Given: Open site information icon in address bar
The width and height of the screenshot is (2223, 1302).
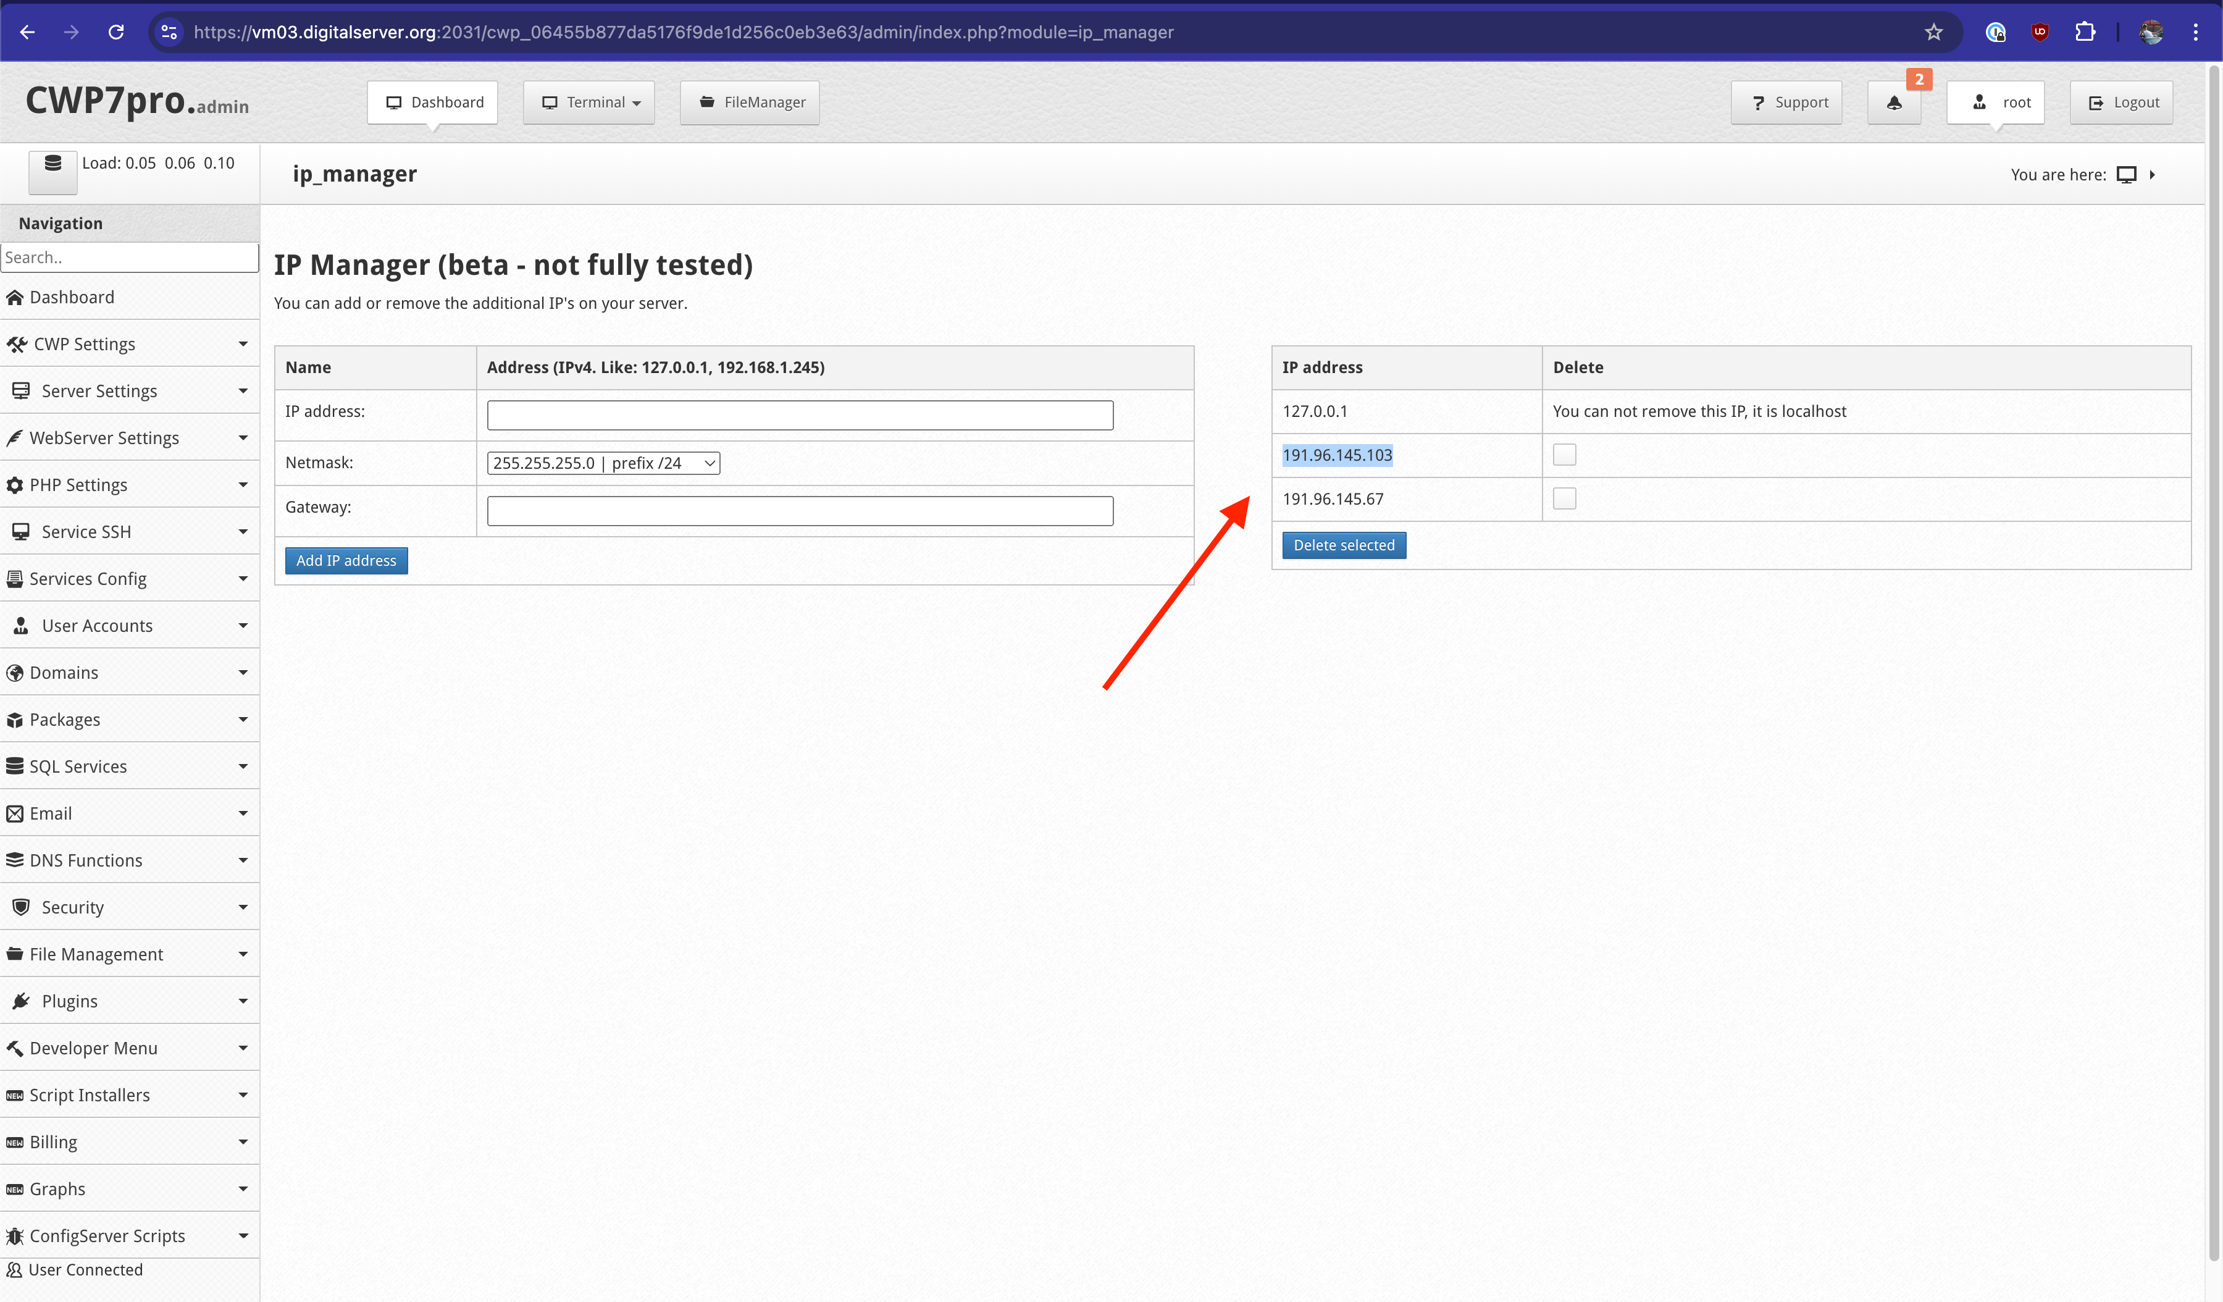Looking at the screenshot, I should (x=169, y=31).
